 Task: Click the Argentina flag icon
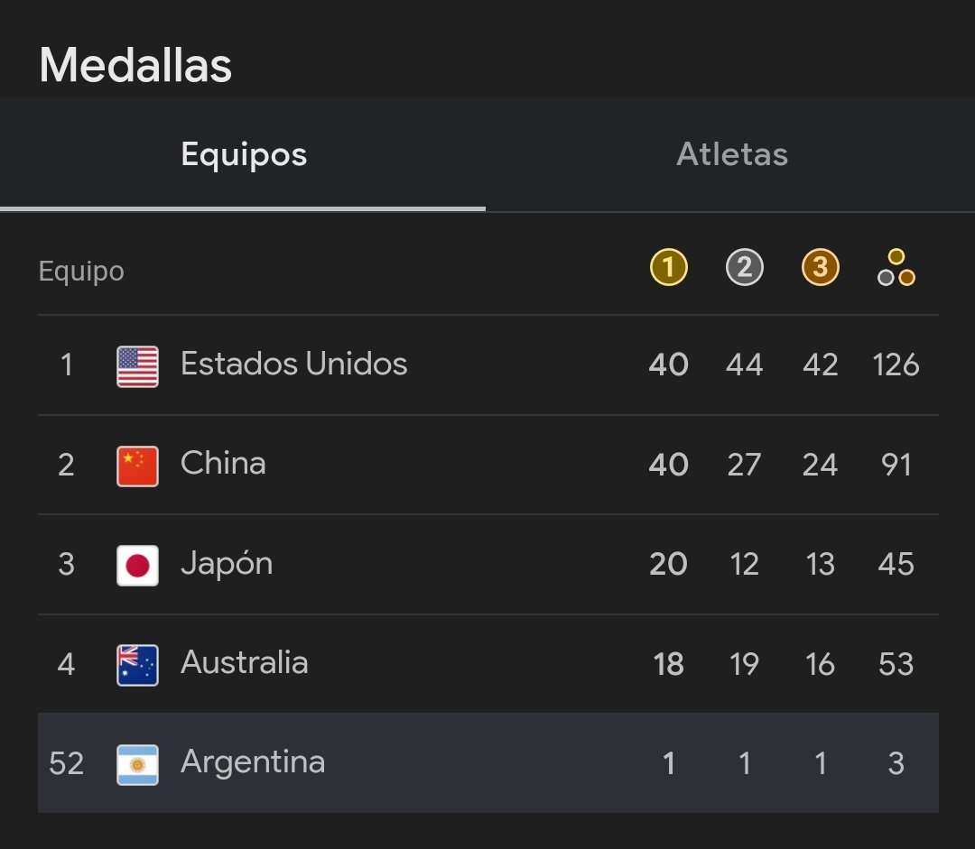(x=138, y=764)
